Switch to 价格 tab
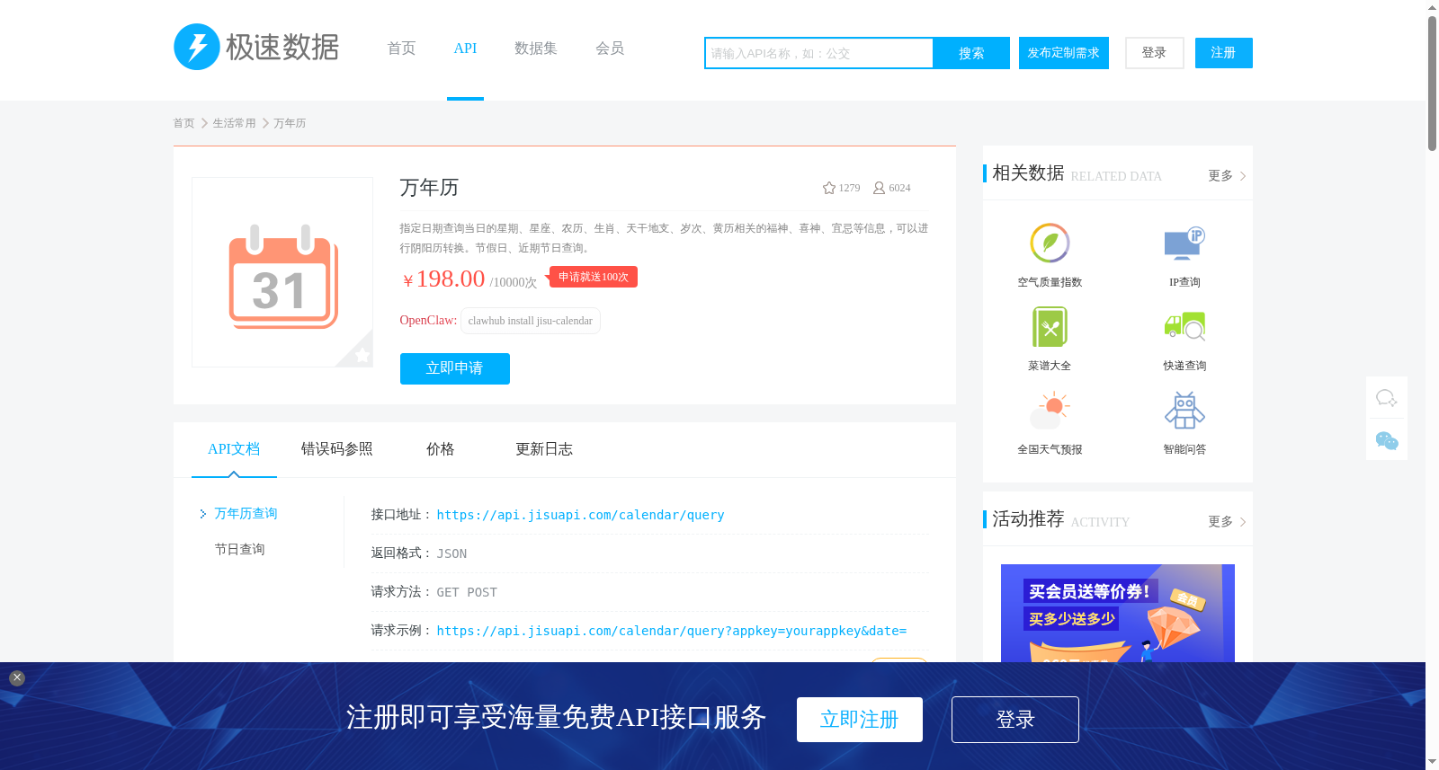This screenshot has width=1439, height=770. 441,449
